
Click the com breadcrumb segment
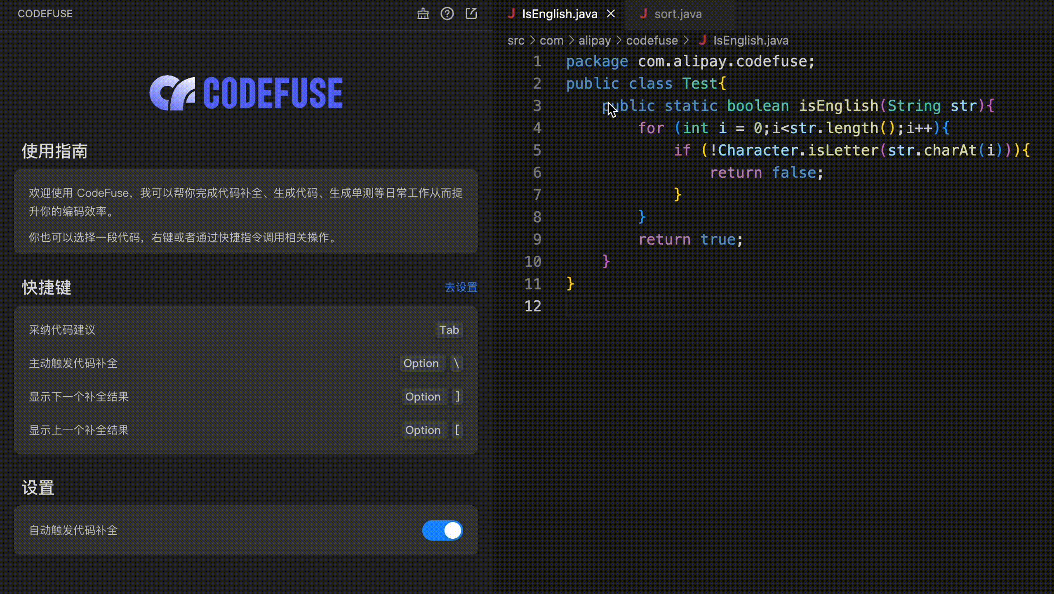click(551, 40)
